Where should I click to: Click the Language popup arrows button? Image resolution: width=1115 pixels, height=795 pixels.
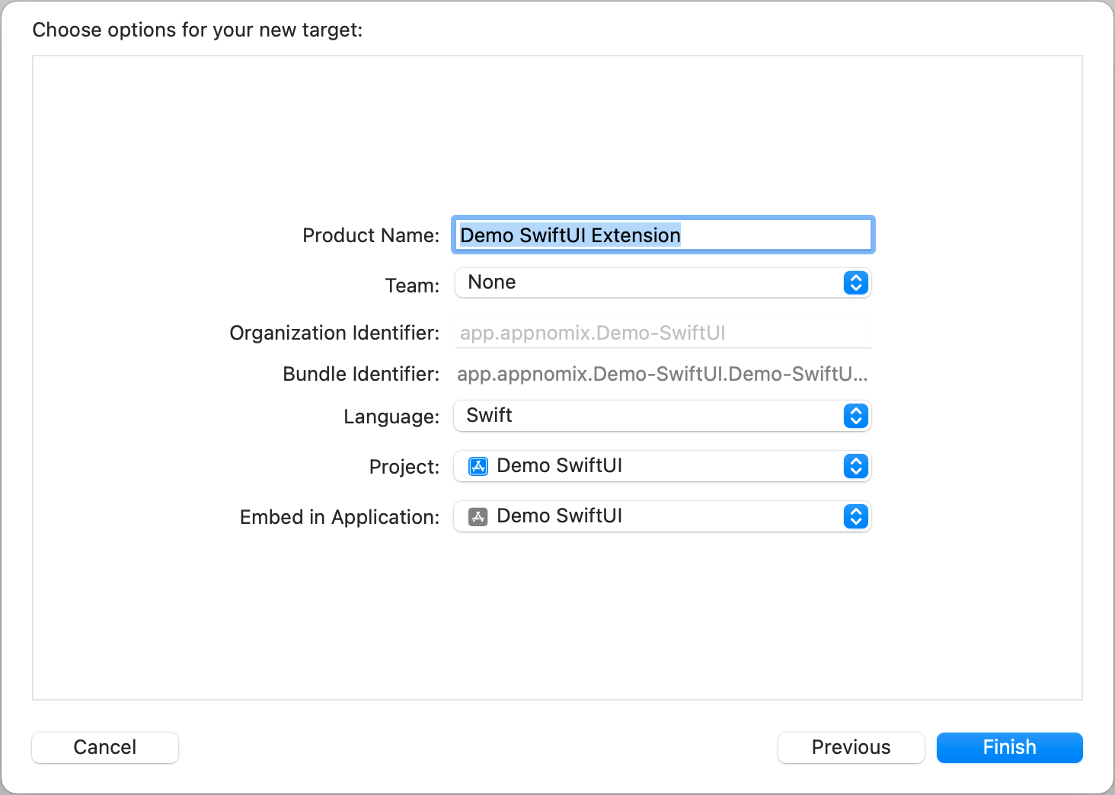click(x=855, y=416)
